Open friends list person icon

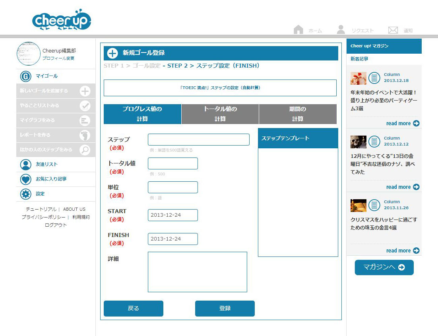point(25,165)
